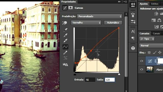Lock image pixels with brush icon

pos(155,52)
